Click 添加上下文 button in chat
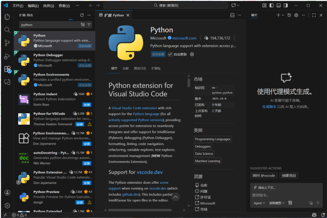This screenshot has height=218, width=327. [265, 188]
